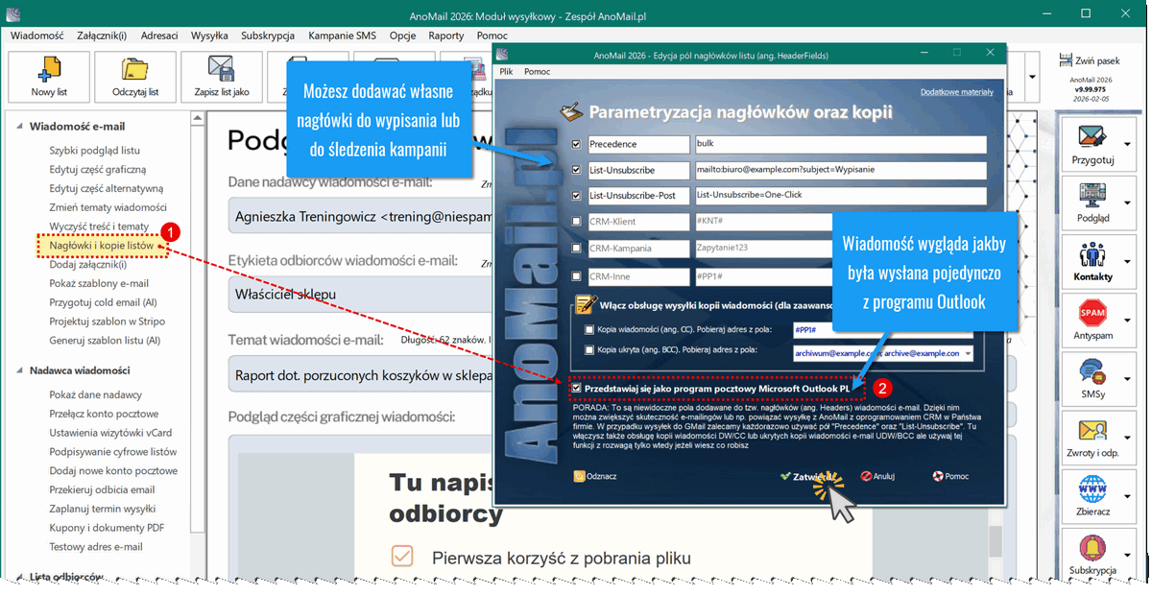The width and height of the screenshot is (1152, 595).
Task: Open the Subskrypcja bell icon
Action: pos(1093,548)
